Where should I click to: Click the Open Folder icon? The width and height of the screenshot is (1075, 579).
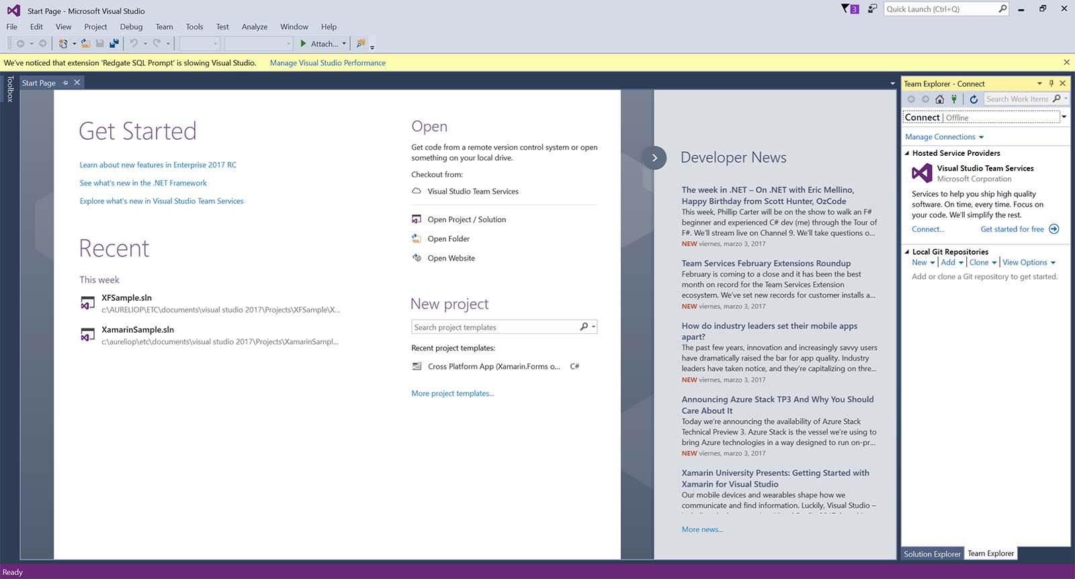coord(417,238)
